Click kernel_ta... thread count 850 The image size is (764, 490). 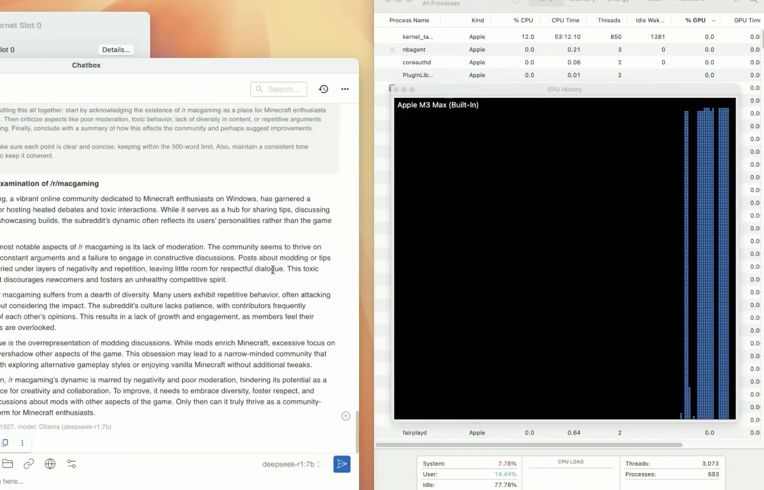click(616, 36)
